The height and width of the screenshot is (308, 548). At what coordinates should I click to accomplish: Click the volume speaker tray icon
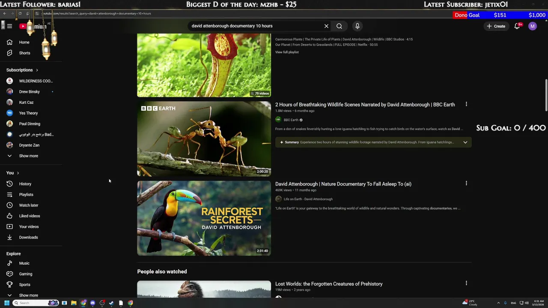527,303
